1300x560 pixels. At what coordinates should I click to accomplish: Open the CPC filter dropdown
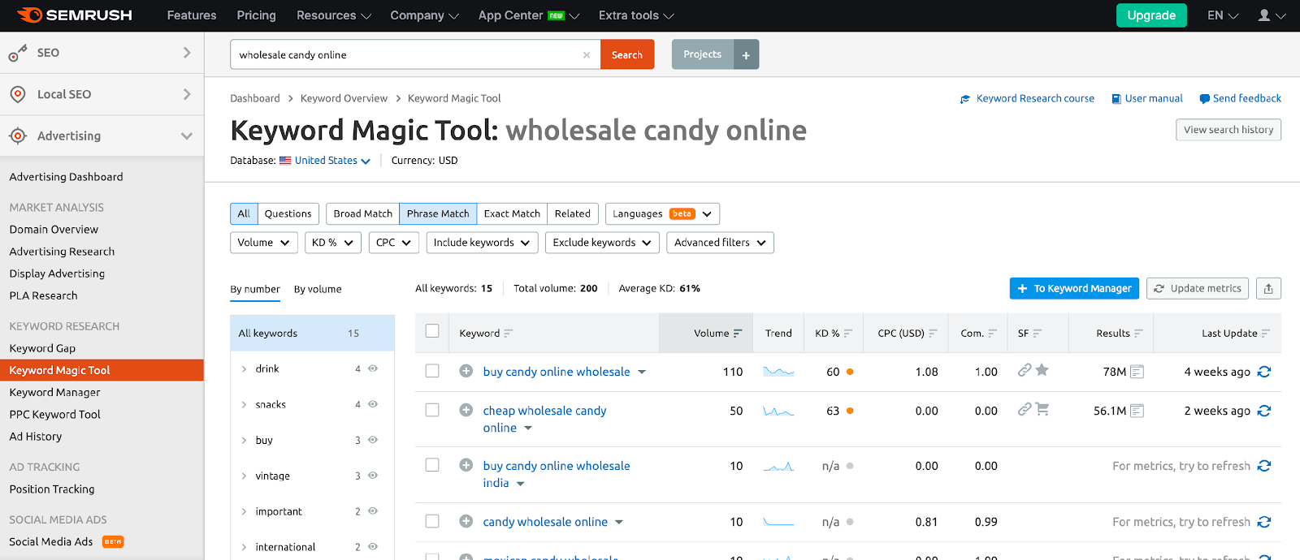pyautogui.click(x=394, y=243)
